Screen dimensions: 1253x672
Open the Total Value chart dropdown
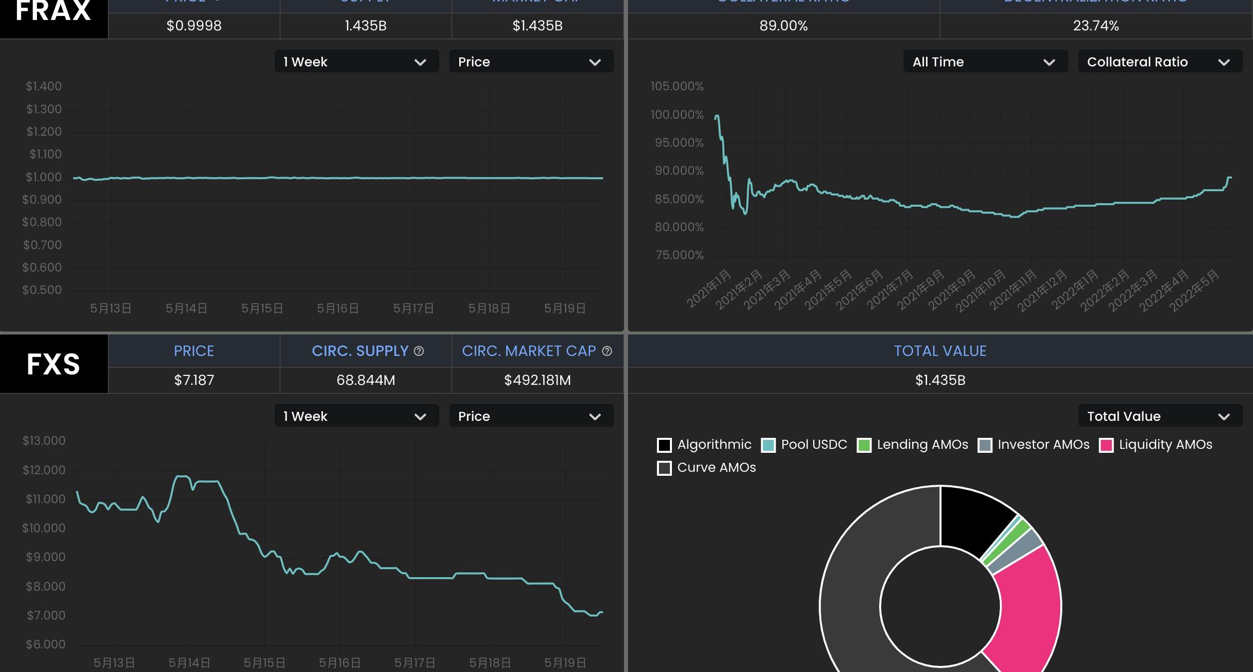(1160, 416)
